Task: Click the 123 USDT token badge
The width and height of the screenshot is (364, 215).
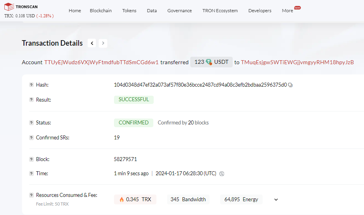Action: pyautogui.click(x=211, y=62)
